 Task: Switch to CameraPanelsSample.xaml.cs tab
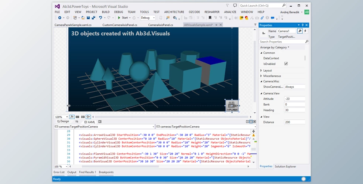73,25
